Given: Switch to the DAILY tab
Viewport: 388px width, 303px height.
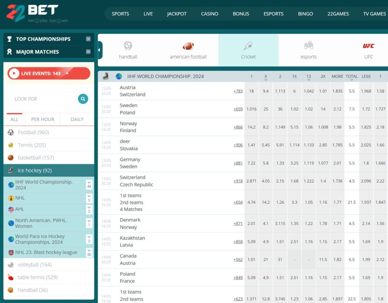Looking at the screenshot, I should click(77, 119).
